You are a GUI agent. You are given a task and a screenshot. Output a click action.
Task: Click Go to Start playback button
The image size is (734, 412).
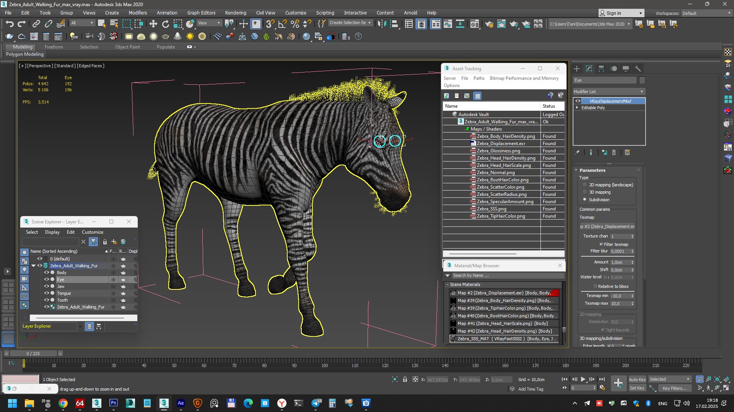565,379
